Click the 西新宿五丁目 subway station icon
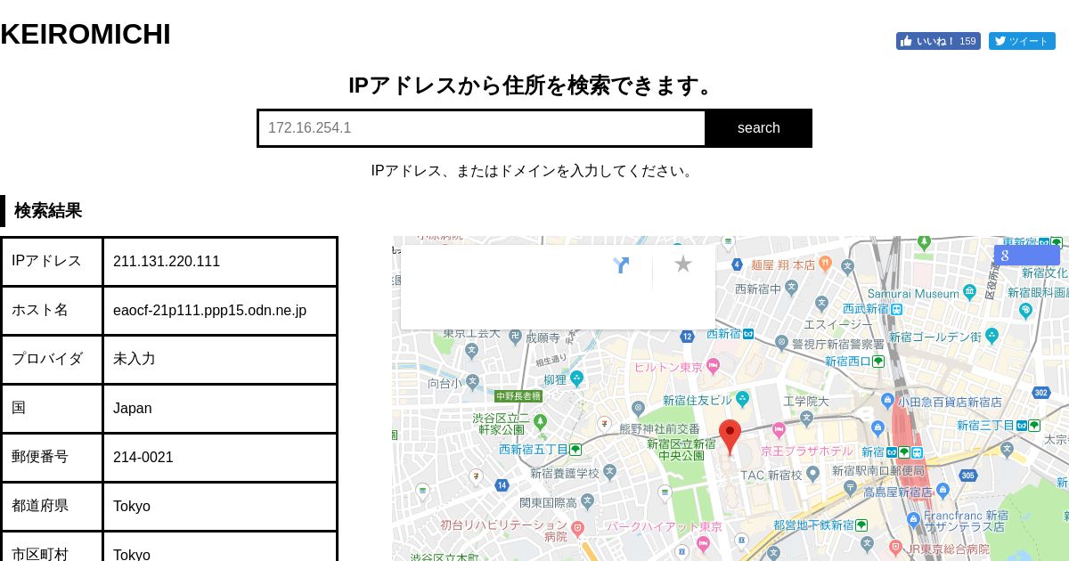Viewport: 1069px width, 561px height. (575, 450)
